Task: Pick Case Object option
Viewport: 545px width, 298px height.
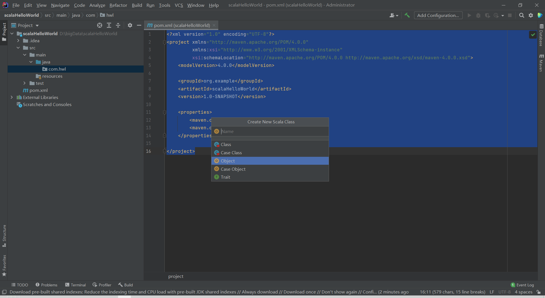Action: [x=270, y=169]
